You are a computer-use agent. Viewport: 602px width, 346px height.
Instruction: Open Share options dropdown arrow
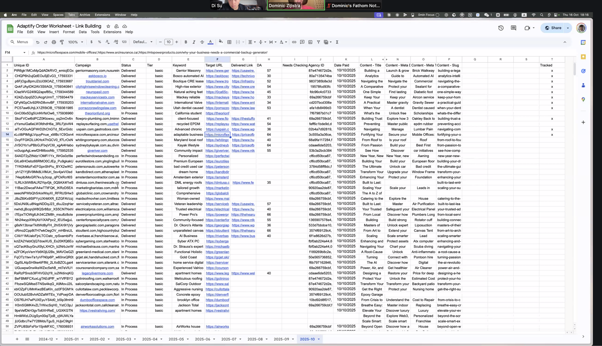click(568, 28)
